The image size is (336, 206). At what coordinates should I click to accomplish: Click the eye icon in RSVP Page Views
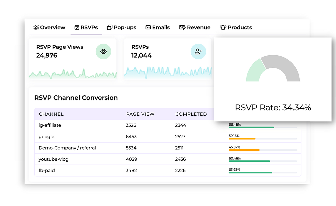pos(103,51)
